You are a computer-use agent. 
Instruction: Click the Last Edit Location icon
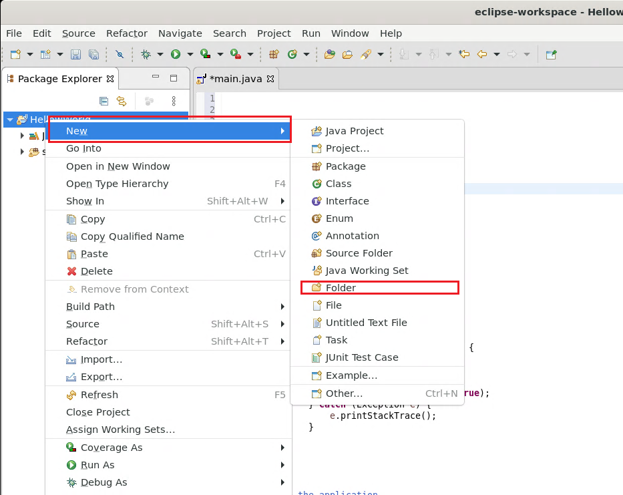click(464, 54)
